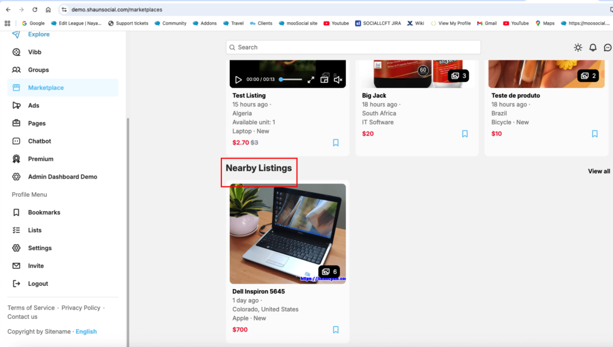Open the English language selector
The image size is (613, 347).
tap(86, 331)
